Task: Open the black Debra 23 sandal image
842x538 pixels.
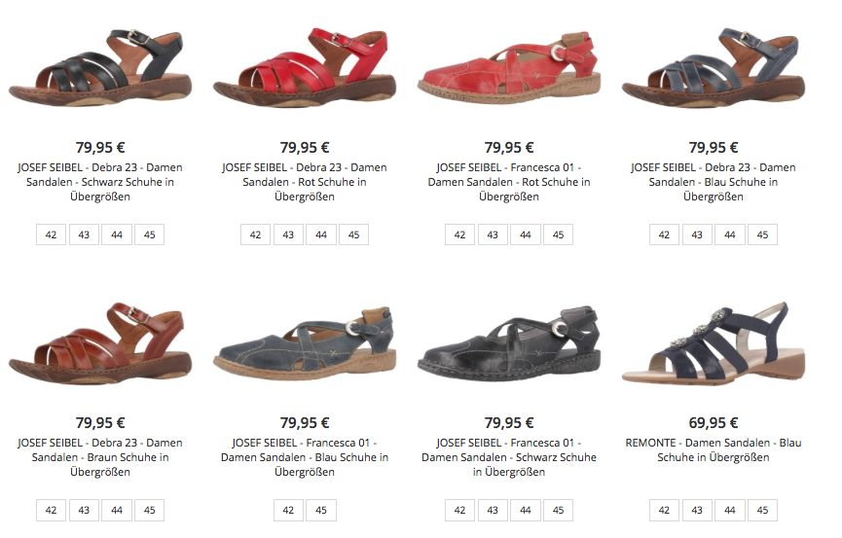Action: coord(100,68)
